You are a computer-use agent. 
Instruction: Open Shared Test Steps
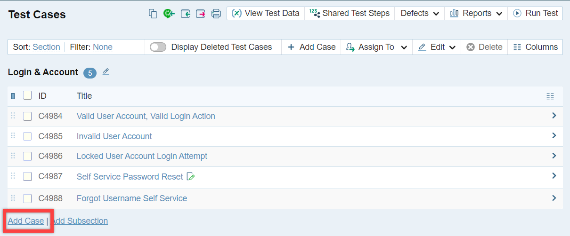pos(350,13)
